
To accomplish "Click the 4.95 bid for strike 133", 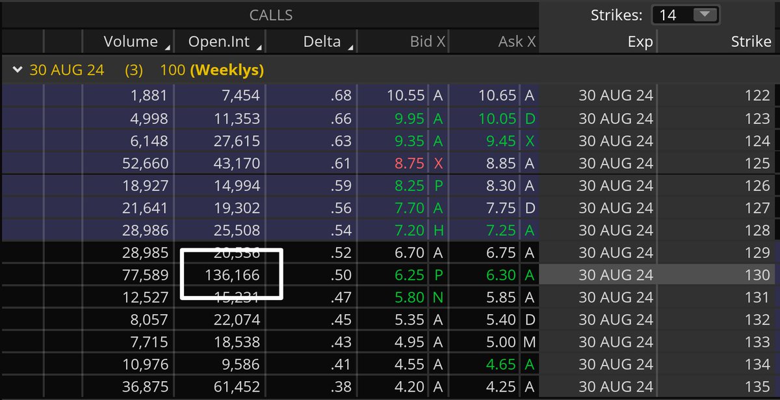I will point(409,342).
